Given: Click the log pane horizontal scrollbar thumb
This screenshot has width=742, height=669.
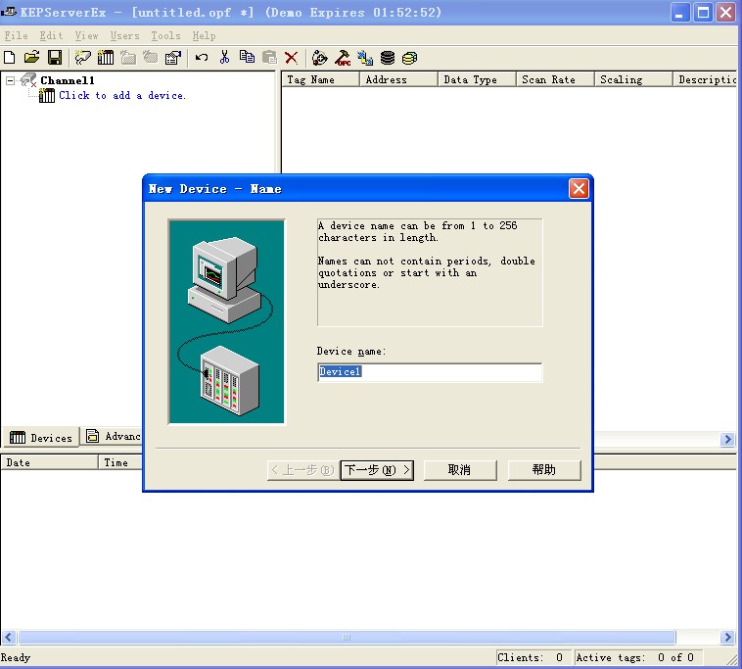Looking at the screenshot, I should pos(347,637).
